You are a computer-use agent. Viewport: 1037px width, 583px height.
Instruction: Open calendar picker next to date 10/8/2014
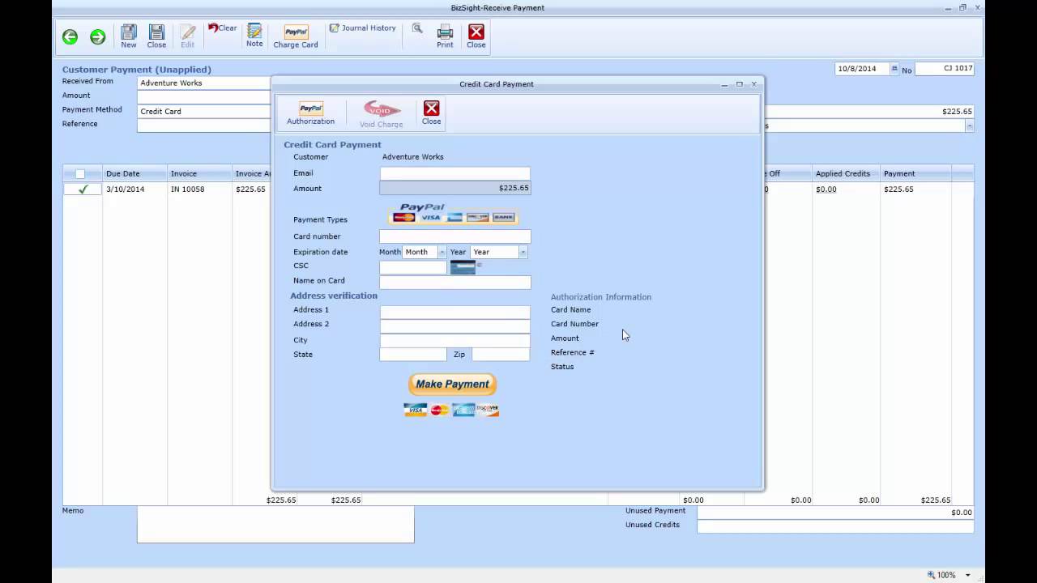[x=894, y=69]
